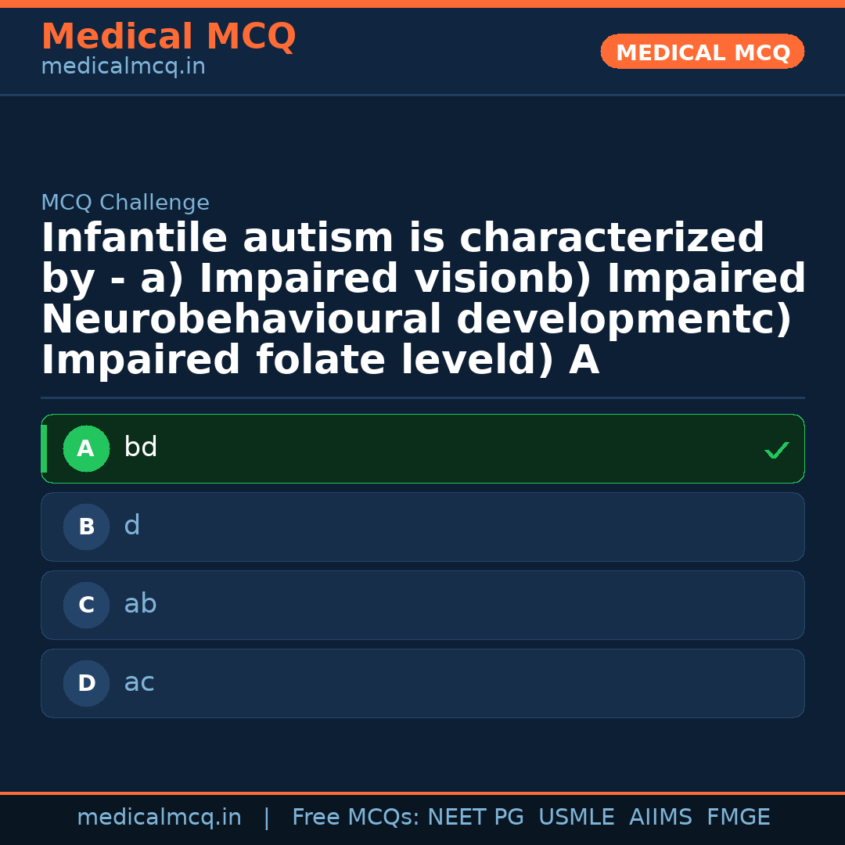Click the letter D circle badge
Screen dimensions: 845x845
coord(86,683)
